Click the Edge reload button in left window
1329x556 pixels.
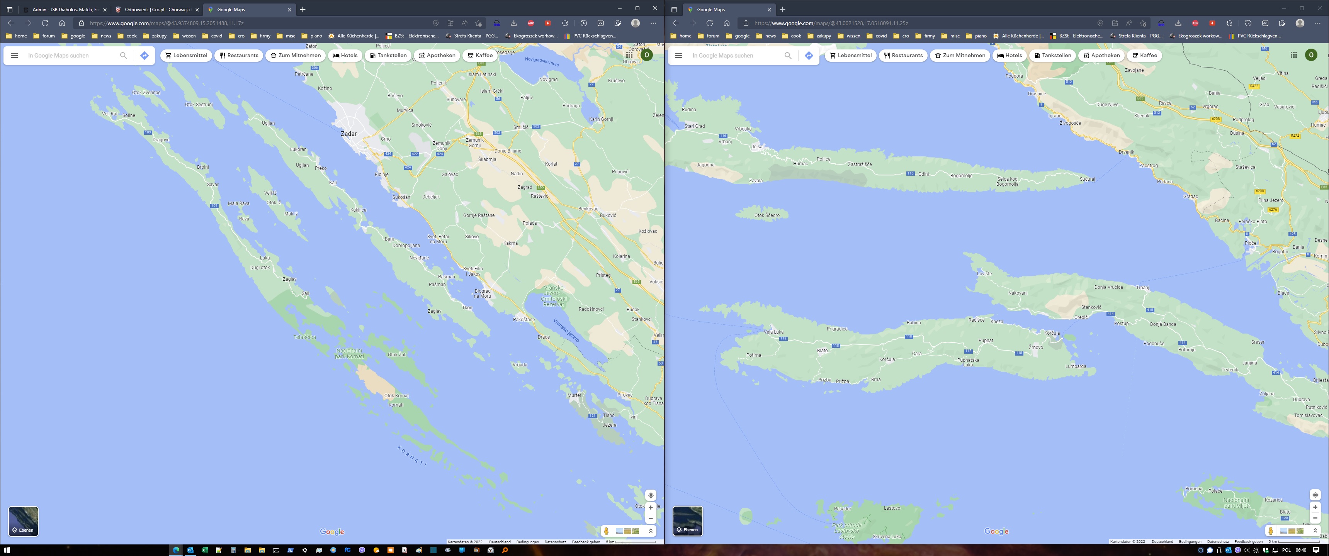tap(46, 23)
